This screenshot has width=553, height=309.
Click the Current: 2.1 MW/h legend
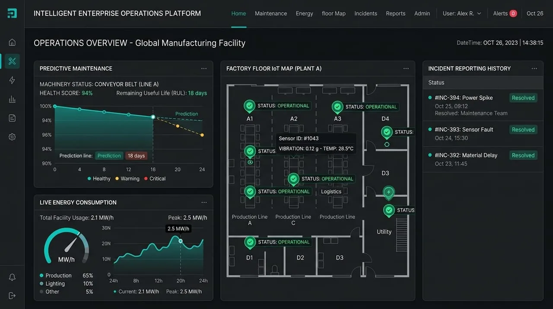[137, 292]
